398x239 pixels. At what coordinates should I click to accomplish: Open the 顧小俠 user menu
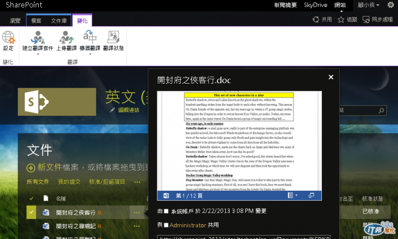(x=369, y=5)
